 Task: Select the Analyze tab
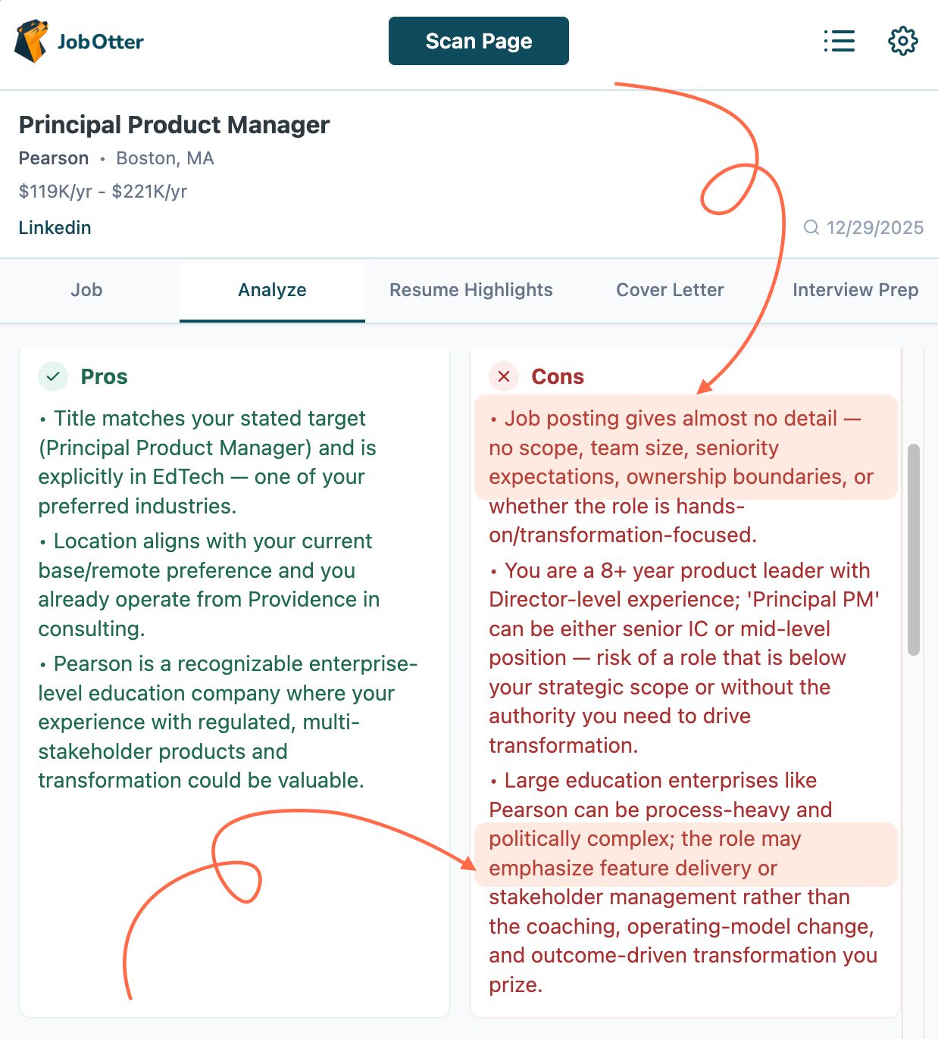[x=271, y=290]
